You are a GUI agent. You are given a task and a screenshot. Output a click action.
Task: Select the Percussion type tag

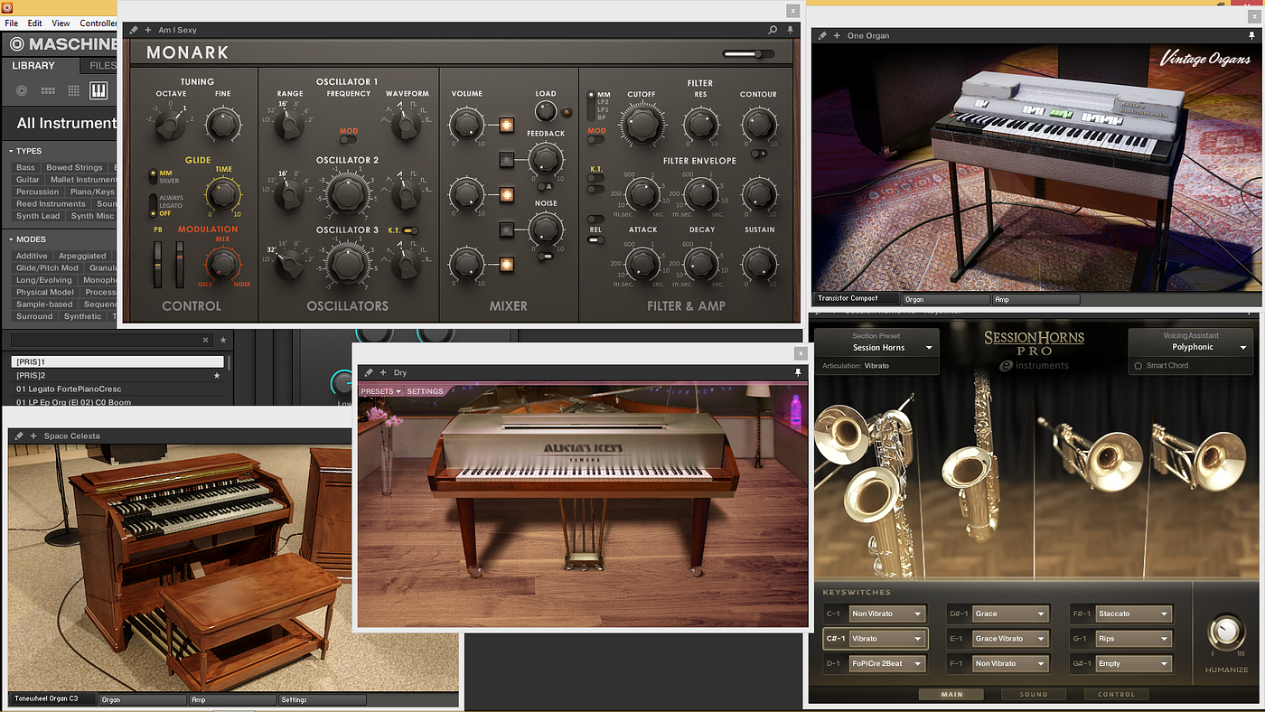click(37, 192)
